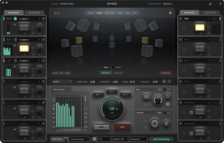
Task: Open the Netflix loudness preset dropdown
Action: coord(62,82)
